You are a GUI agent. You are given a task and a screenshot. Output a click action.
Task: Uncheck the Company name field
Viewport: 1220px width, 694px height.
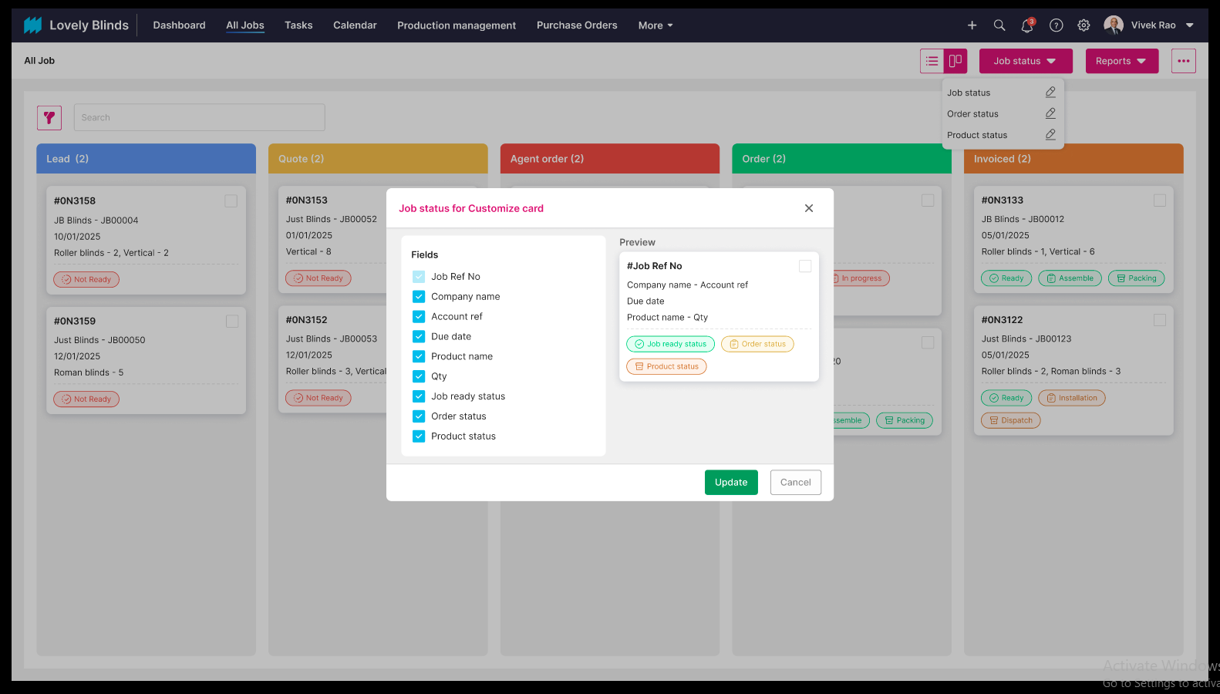pos(419,297)
